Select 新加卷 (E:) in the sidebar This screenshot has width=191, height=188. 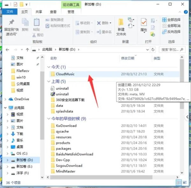coord(24,166)
